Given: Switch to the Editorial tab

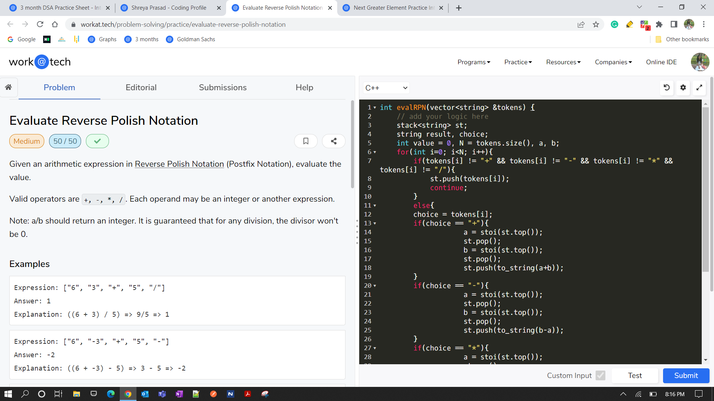Looking at the screenshot, I should click(141, 88).
